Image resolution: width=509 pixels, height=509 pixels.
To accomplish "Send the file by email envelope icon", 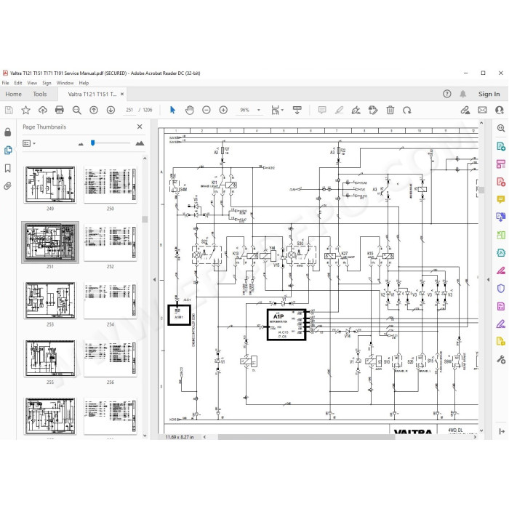I will coord(482,110).
